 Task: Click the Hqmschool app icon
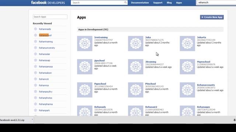(x=187, y=67)
